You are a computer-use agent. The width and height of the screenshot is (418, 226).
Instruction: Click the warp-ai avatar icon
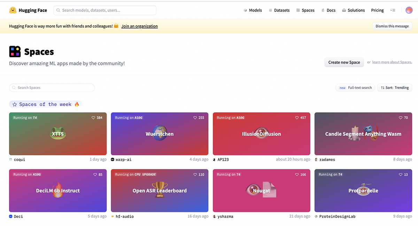(113, 159)
